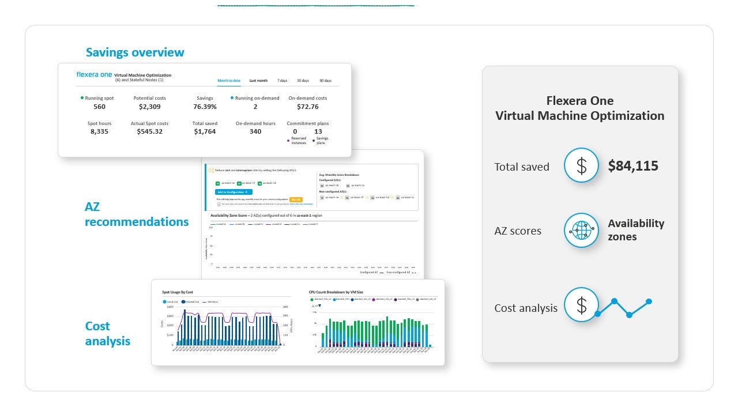Switch to the Last month tab
The height and width of the screenshot is (415, 738).
(258, 81)
